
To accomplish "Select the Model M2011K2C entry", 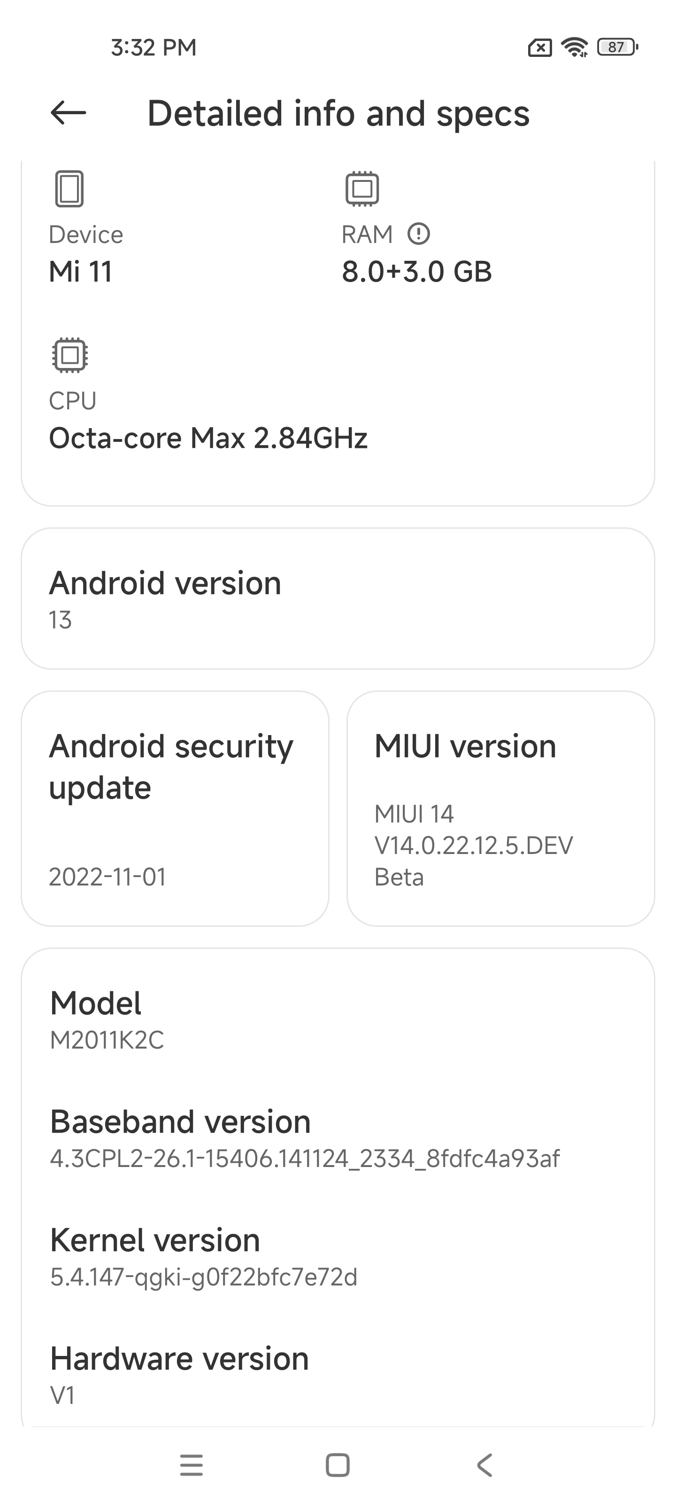I will pyautogui.click(x=338, y=1019).
